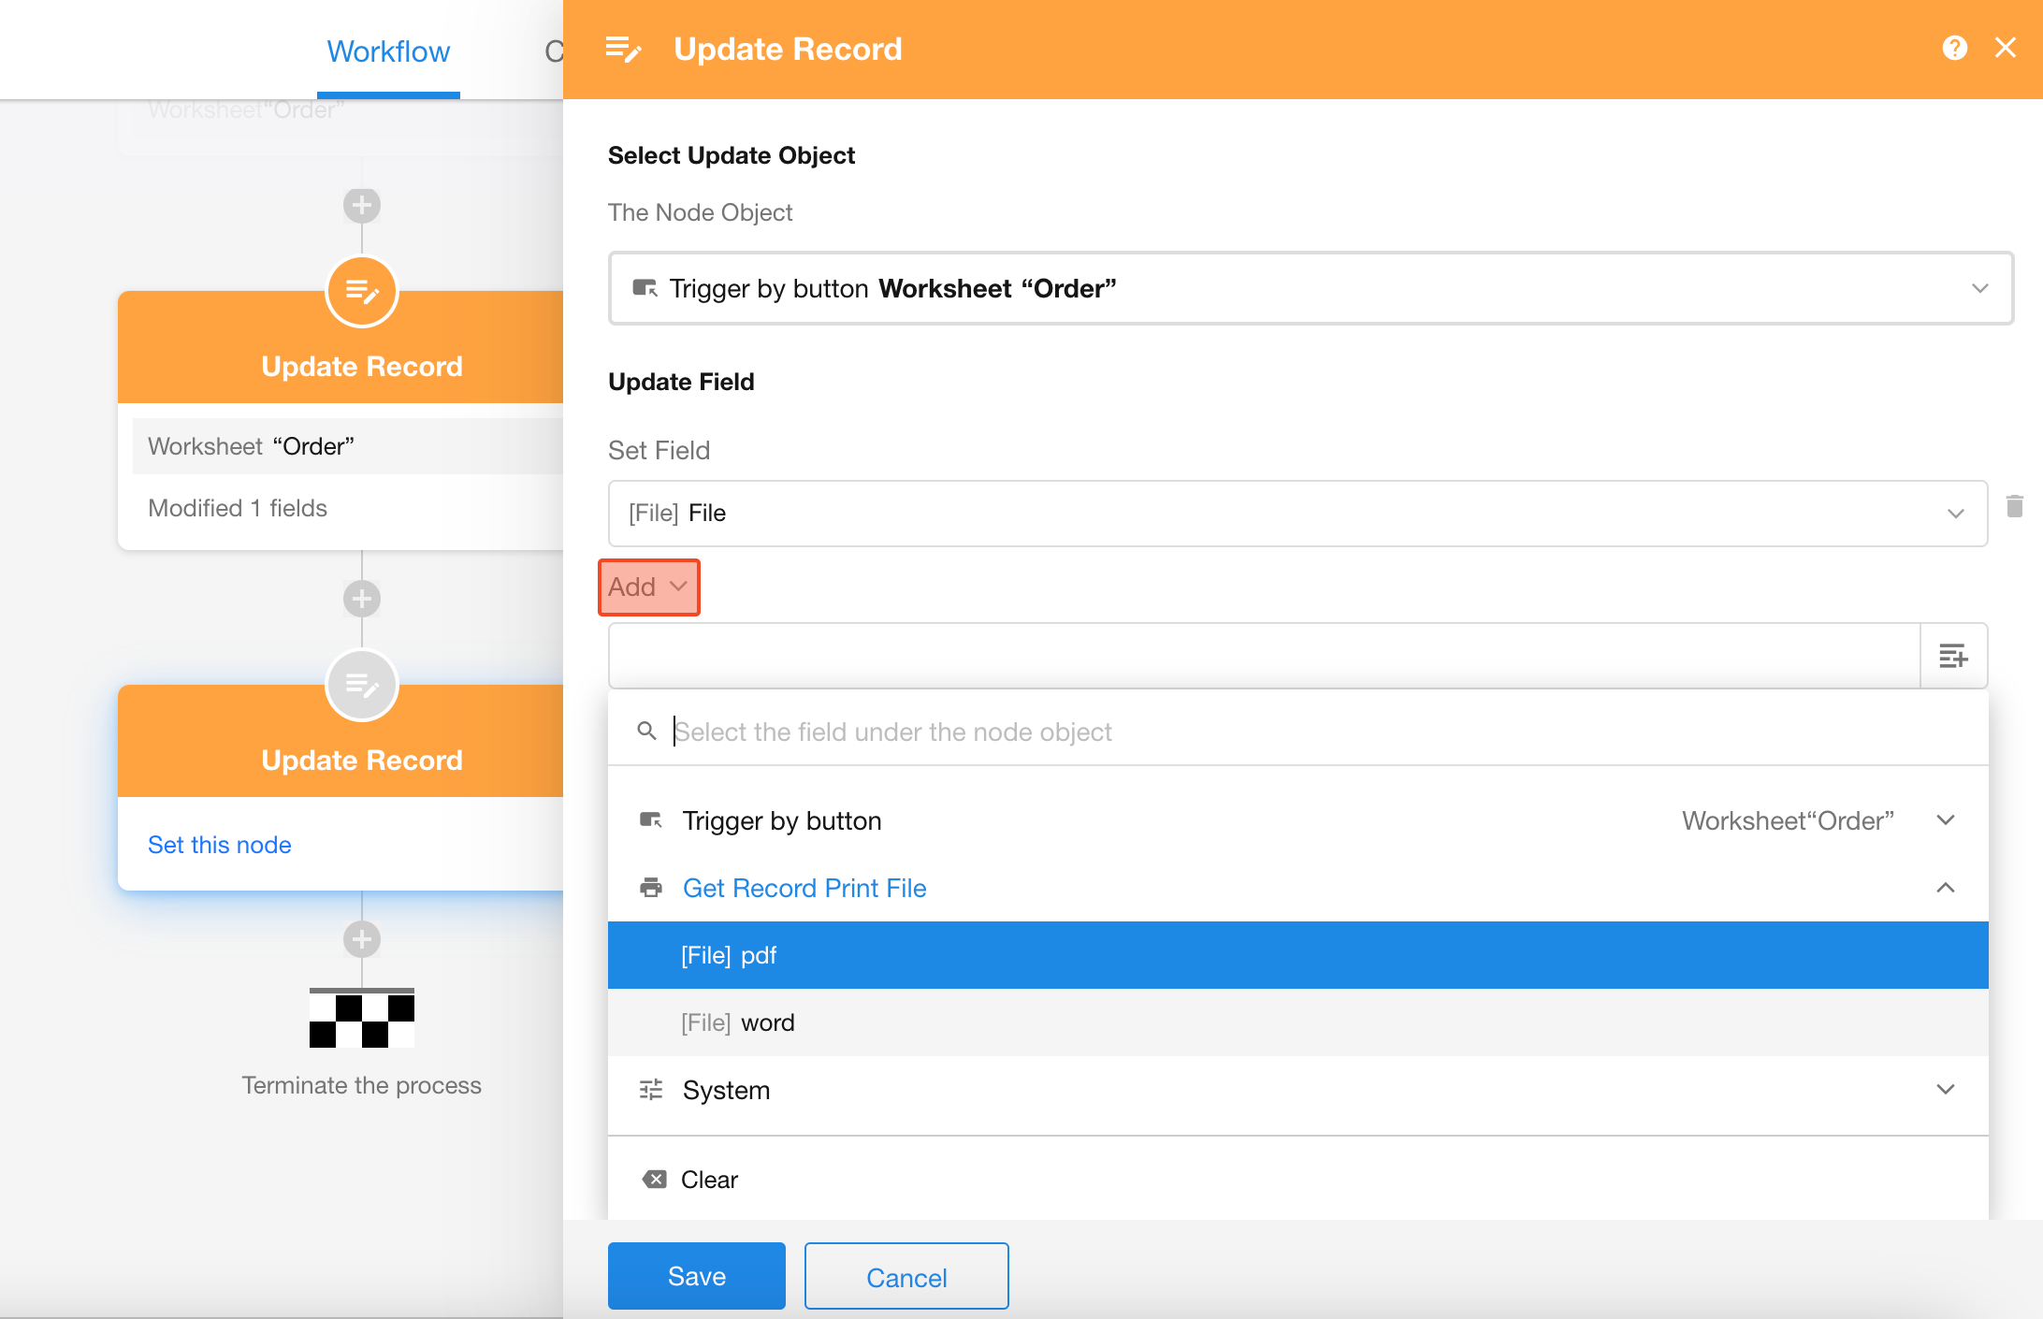Click the orange Update Record node icon

(x=362, y=292)
